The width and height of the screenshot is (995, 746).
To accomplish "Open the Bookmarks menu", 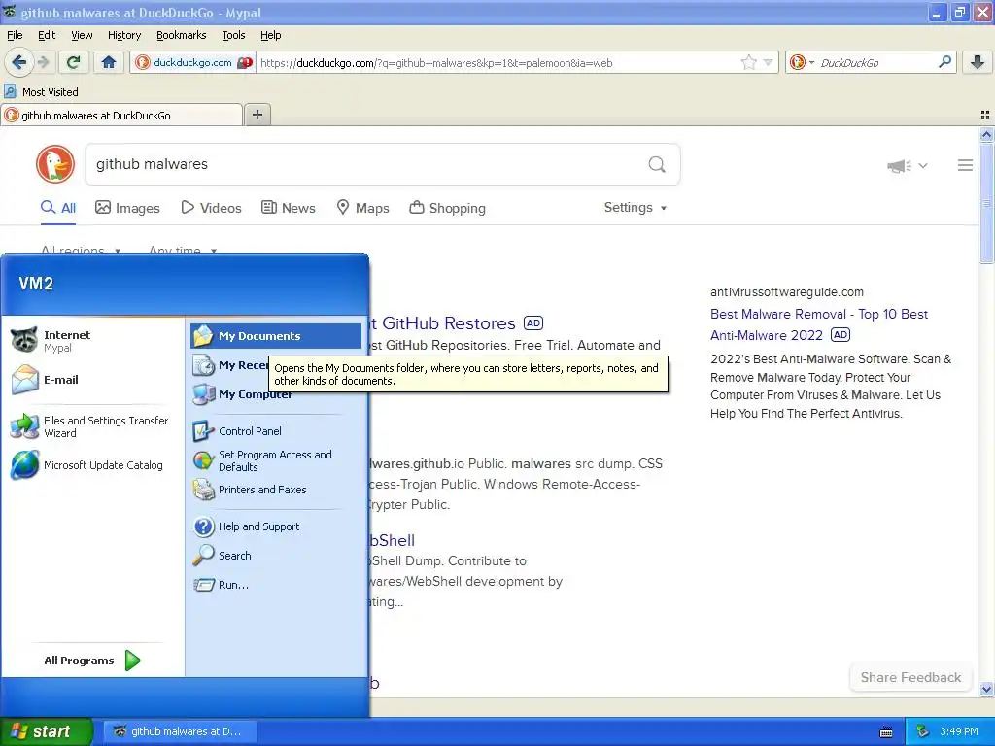I will point(181,35).
